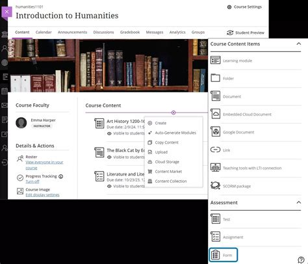The width and height of the screenshot is (308, 264).
Task: Click Edit display settings link
Action: pyautogui.click(x=42, y=195)
